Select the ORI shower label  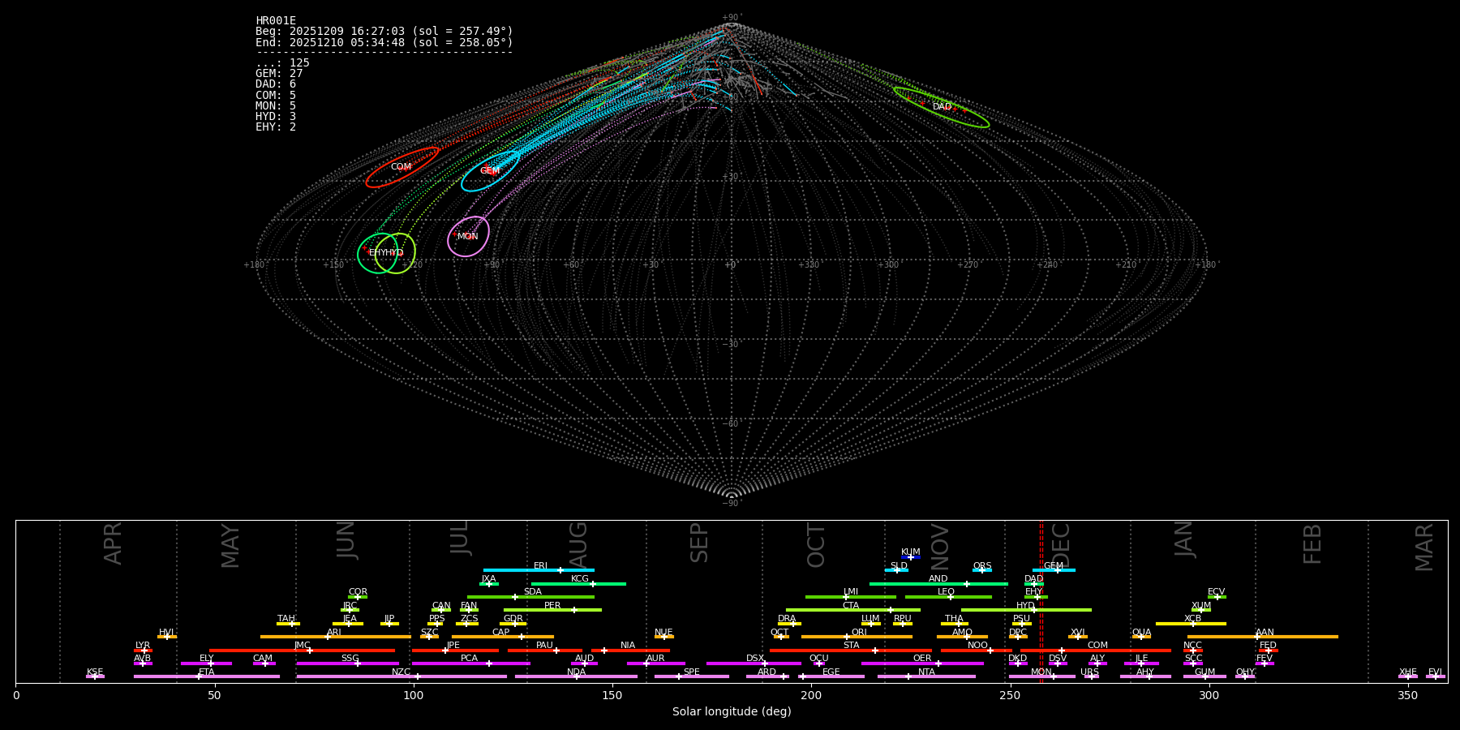coord(859,633)
